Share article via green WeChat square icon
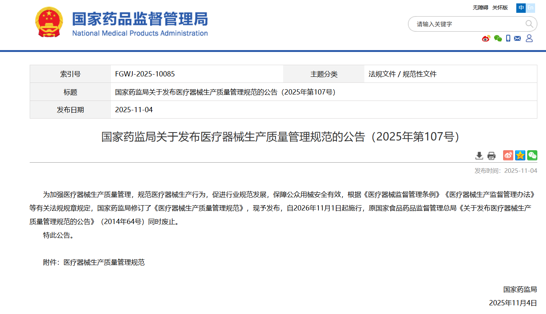Screen dimensions: 546x314 532,155
